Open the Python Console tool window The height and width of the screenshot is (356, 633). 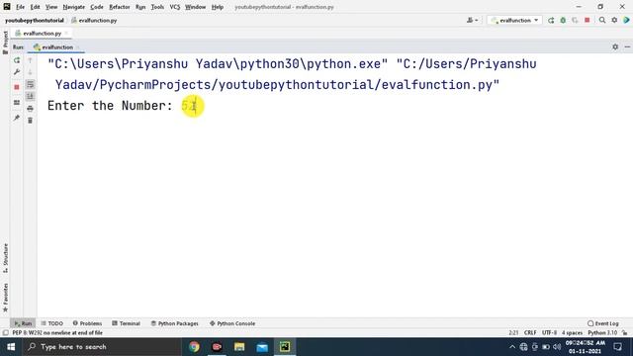[x=232, y=323]
